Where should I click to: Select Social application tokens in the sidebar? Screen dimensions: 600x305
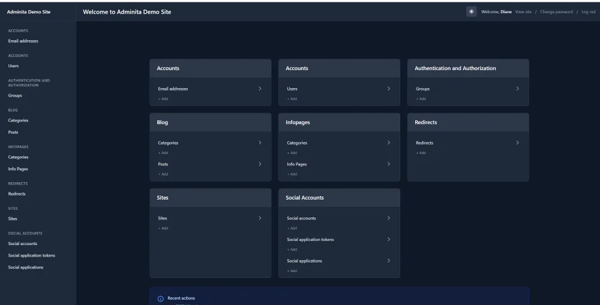click(x=31, y=255)
